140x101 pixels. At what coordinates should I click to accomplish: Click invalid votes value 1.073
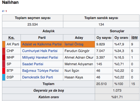(117, 90)
